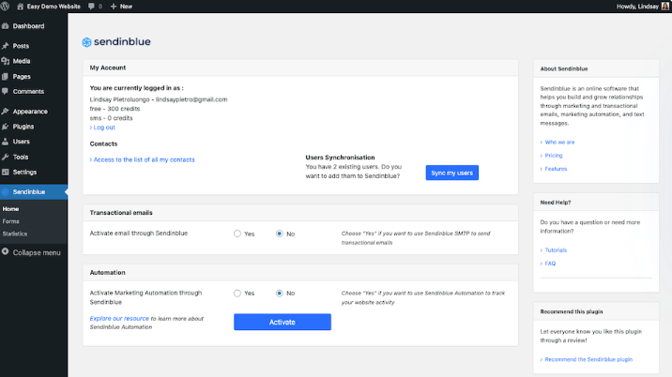Click the Sendinblue logo in page header
Viewport: 672px width, 377px height.
tap(116, 41)
